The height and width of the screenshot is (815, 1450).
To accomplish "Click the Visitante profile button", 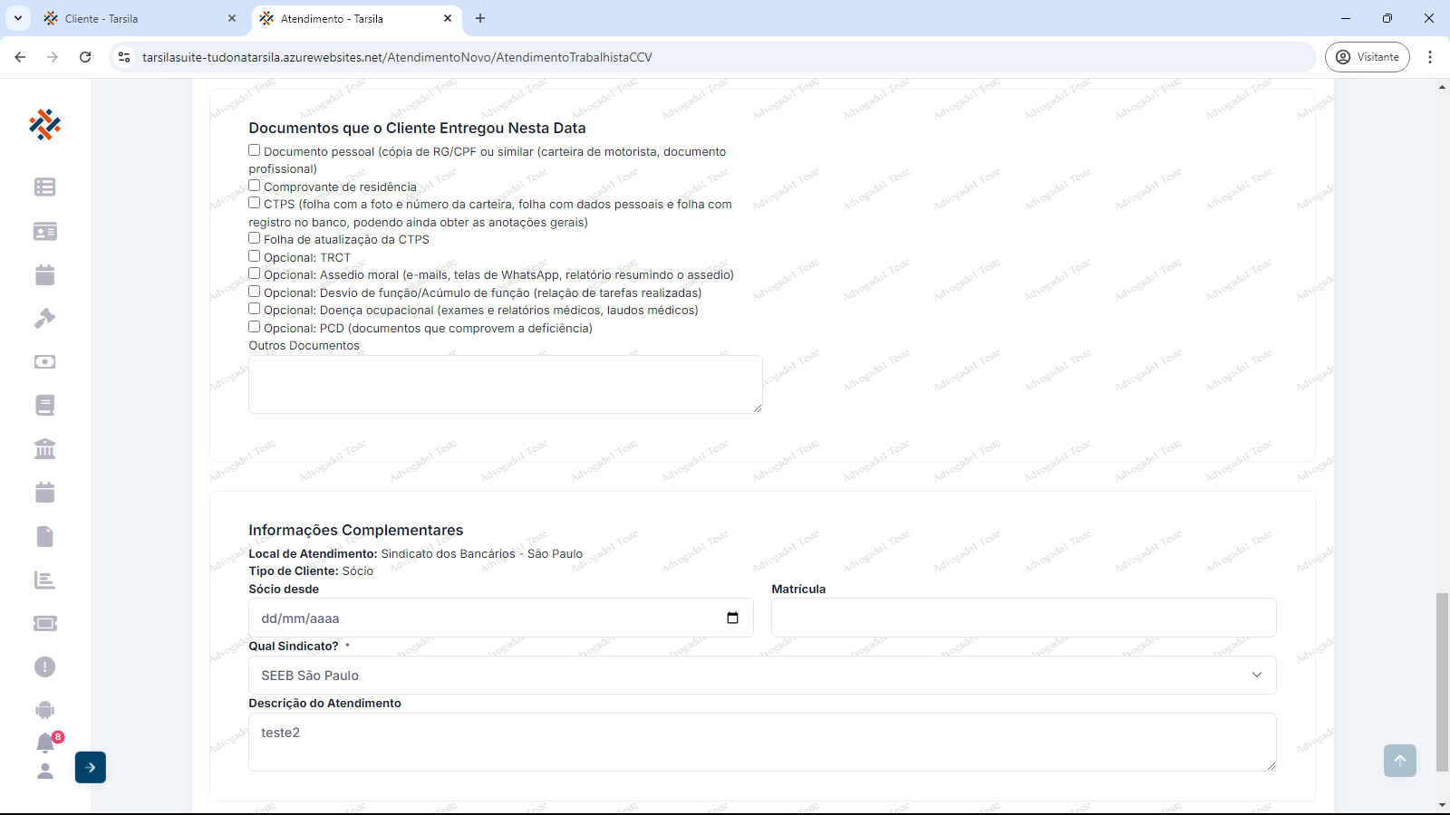I will (x=1367, y=57).
